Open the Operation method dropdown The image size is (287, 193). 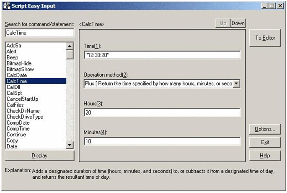[x=236, y=83]
